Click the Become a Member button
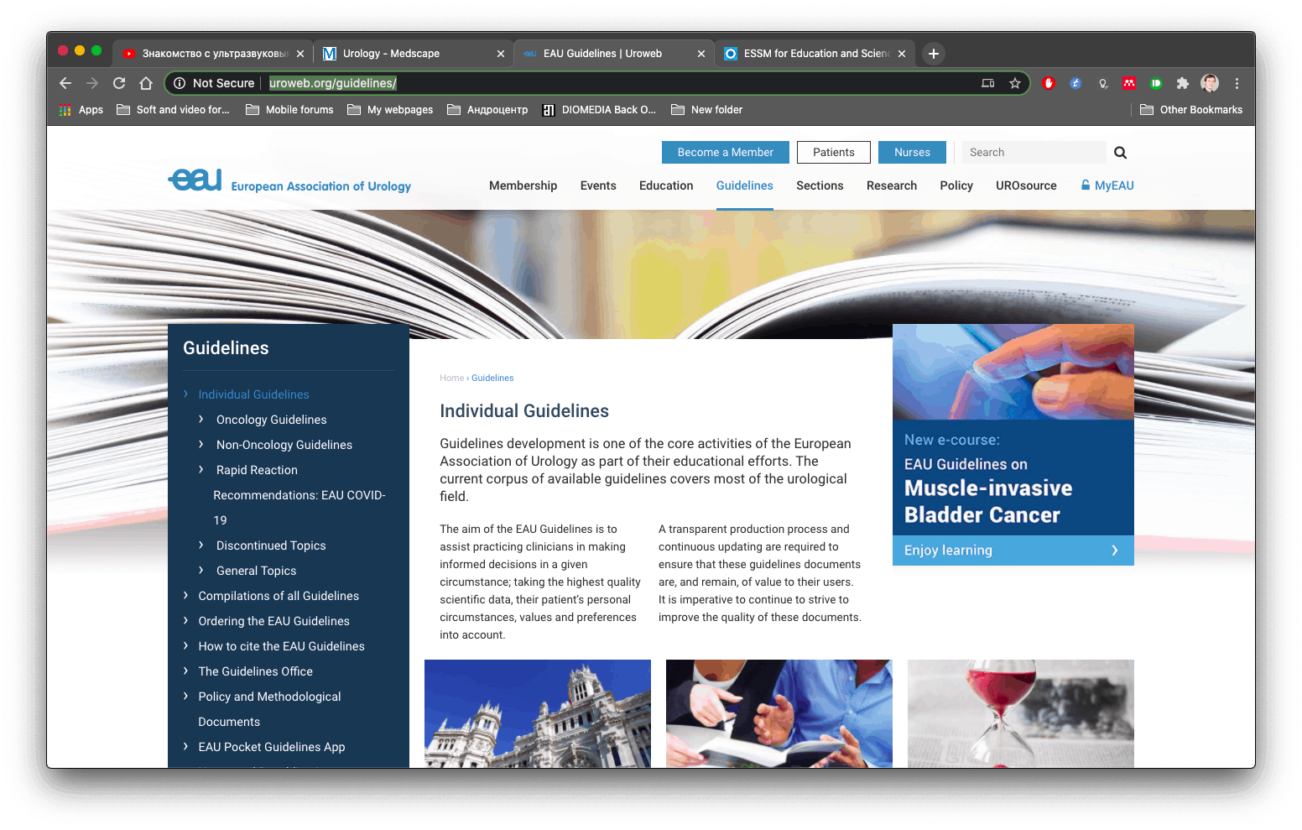This screenshot has height=830, width=1302. (726, 152)
